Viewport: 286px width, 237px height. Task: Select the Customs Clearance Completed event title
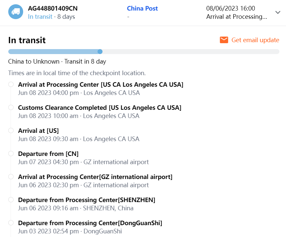100,107
